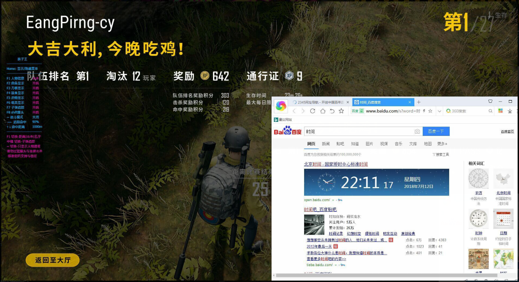Click the undo closed tab arrow icon

(332, 111)
